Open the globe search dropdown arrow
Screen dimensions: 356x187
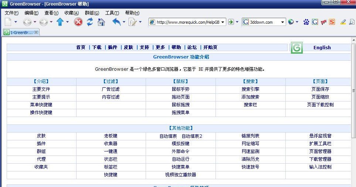coord(297,22)
